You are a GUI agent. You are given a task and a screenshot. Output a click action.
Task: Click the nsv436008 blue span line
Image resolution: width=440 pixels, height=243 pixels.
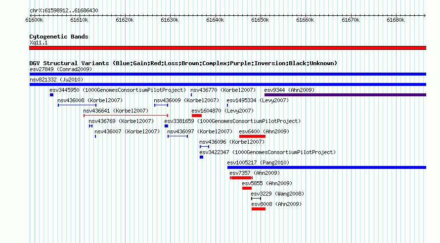[77, 105]
